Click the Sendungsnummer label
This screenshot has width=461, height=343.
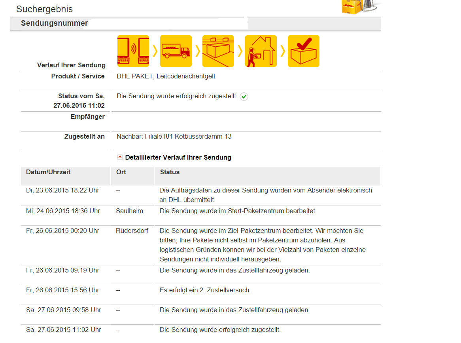[x=55, y=23]
